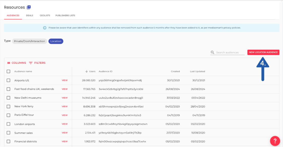The width and height of the screenshot is (283, 147).
Task: View the Paris Eiffel tour audience
Action: [65, 115]
